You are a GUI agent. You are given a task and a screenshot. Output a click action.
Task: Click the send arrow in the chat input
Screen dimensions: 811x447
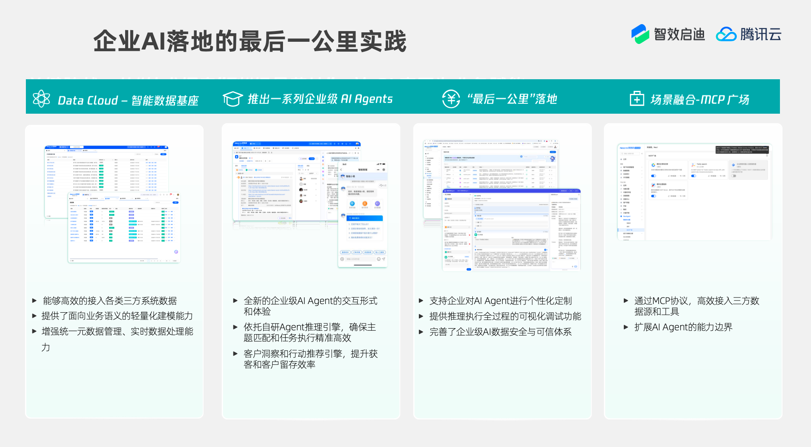[383, 259]
